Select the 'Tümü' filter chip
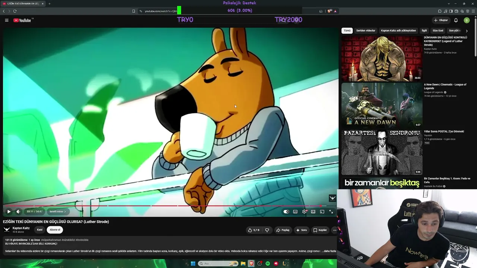 pos(347,31)
